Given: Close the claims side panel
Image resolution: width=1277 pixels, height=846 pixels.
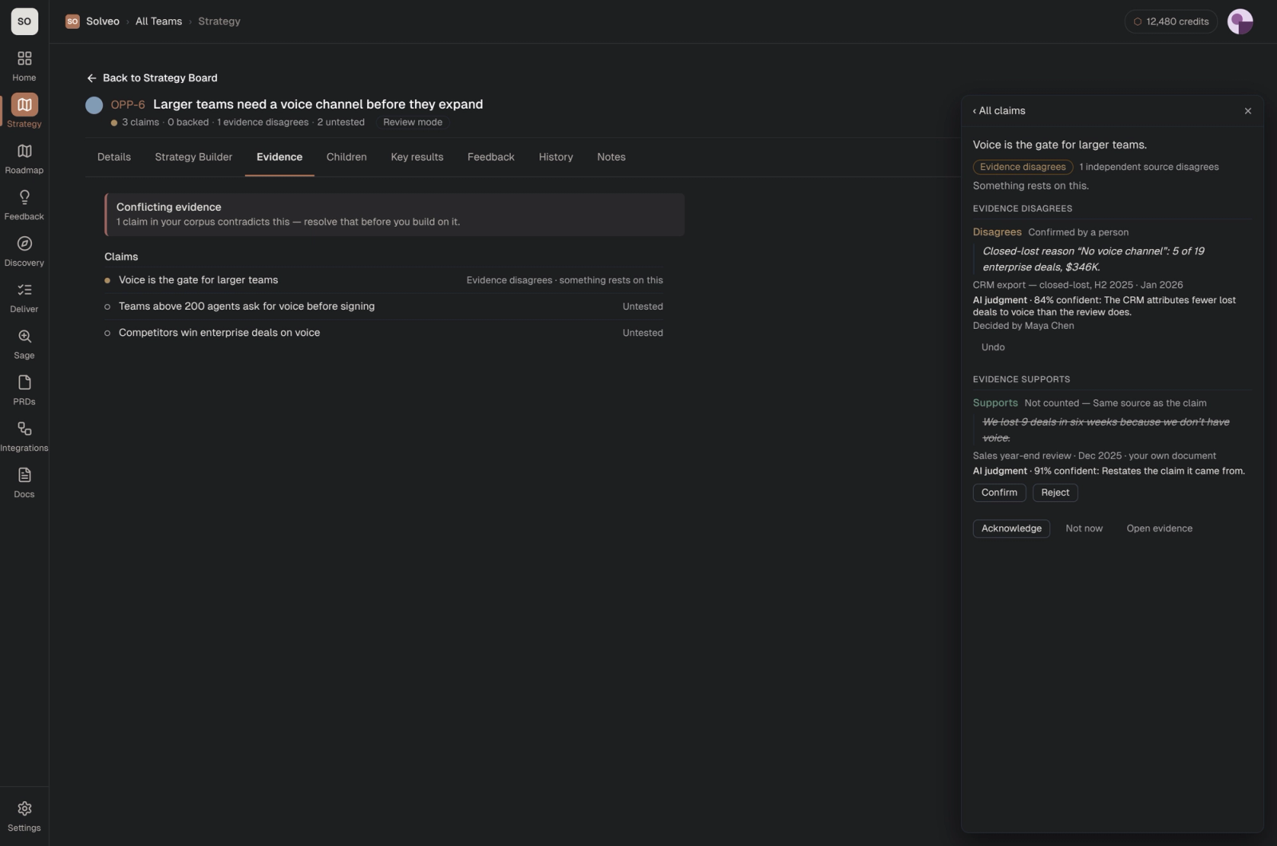Looking at the screenshot, I should pos(1247,111).
